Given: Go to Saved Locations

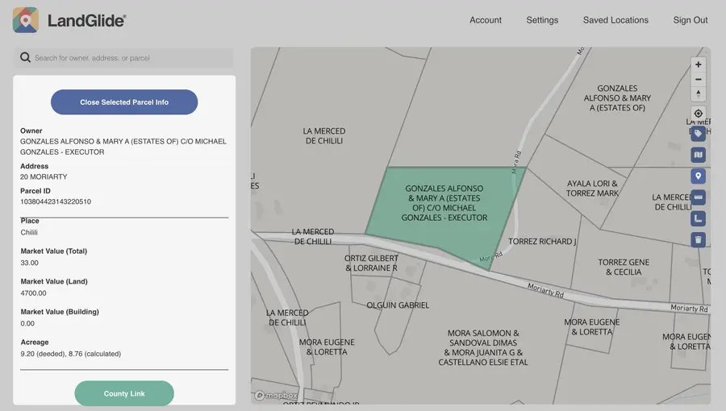Looking at the screenshot, I should point(615,20).
